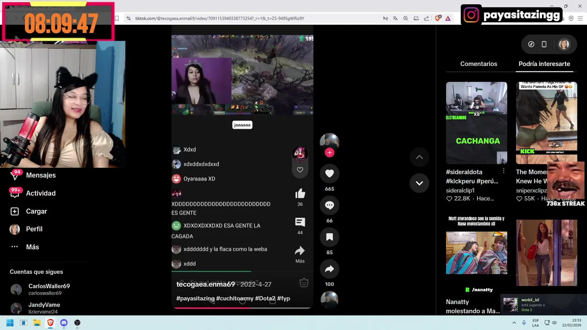587x330 pixels.
Task: Play the Pamela GF recommended video thumbnail
Action: click(546, 123)
